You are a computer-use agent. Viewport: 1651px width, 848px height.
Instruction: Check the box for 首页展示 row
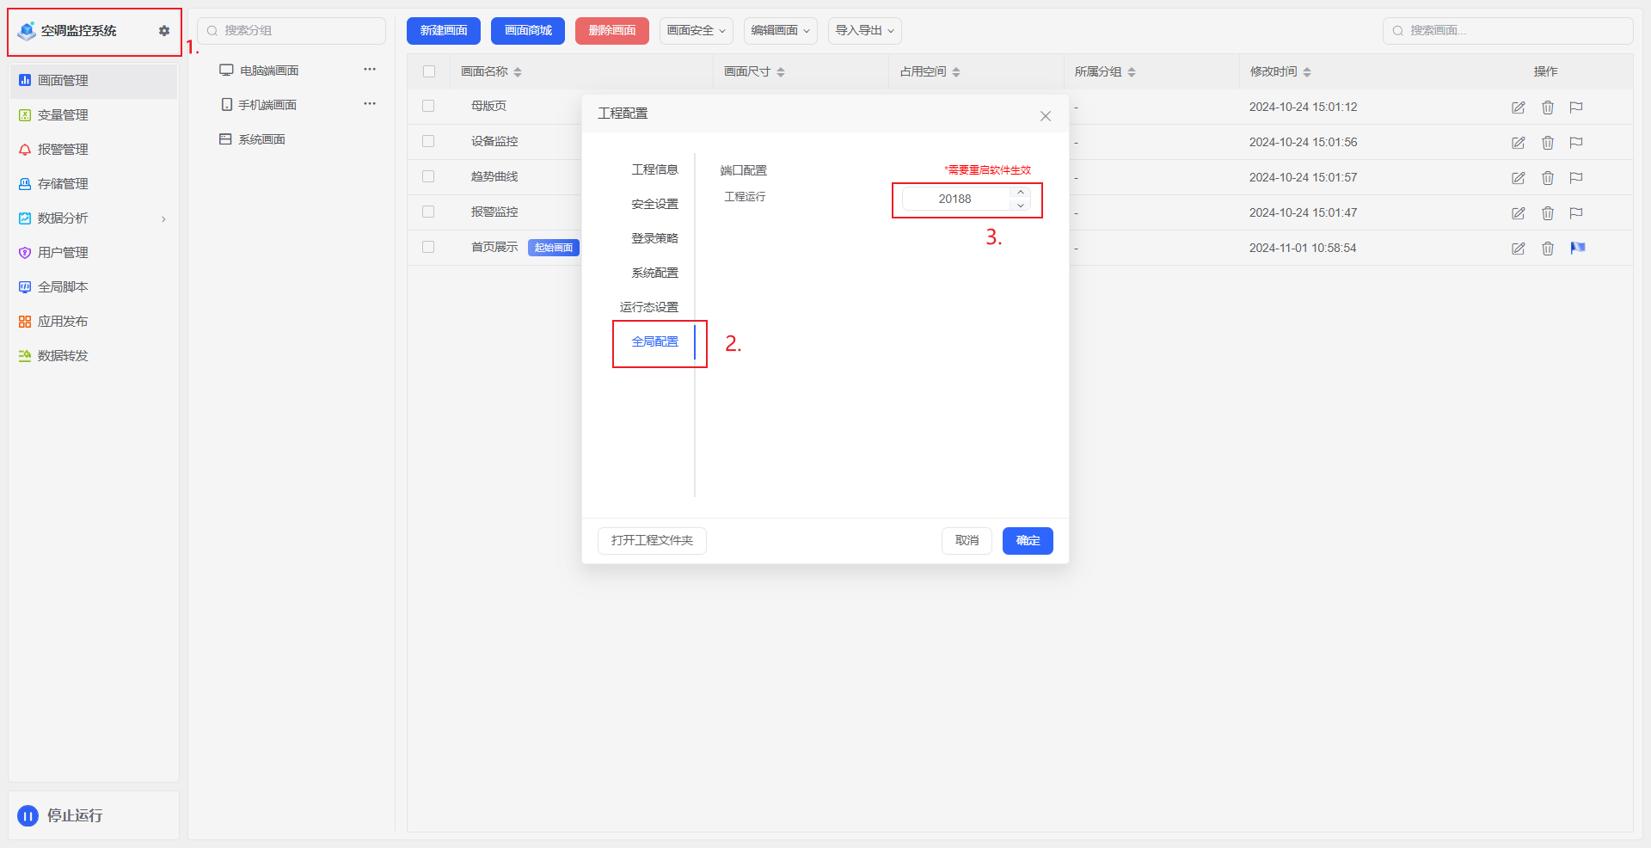pyautogui.click(x=428, y=248)
